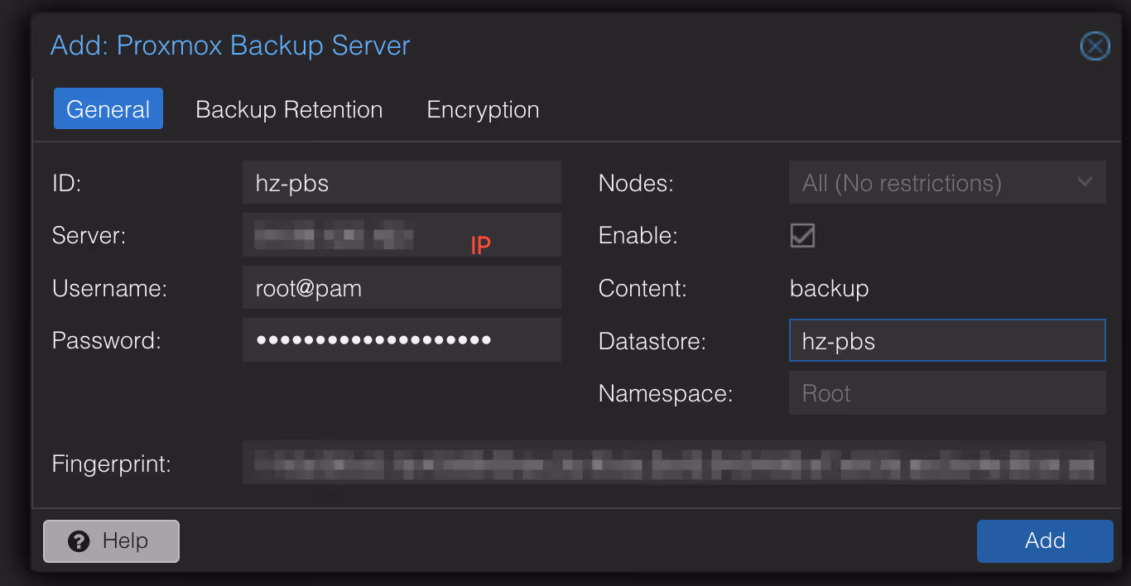Select All (No restrictions) in Nodes
Screen dimensions: 1131x586
[x=911, y=182]
